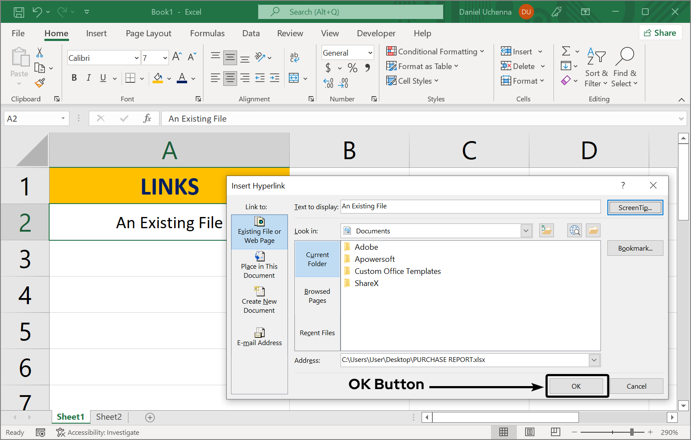Click the Up One Folder icon
Screen dimensions: 691x440
pyautogui.click(x=546, y=230)
